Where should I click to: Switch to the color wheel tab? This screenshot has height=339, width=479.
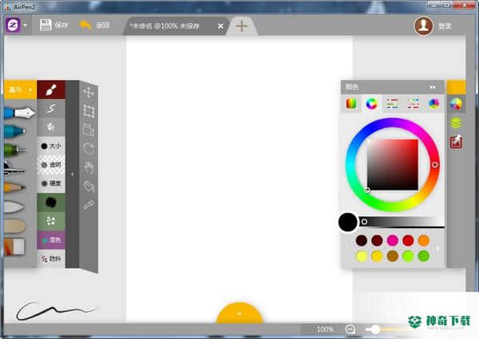(x=371, y=104)
